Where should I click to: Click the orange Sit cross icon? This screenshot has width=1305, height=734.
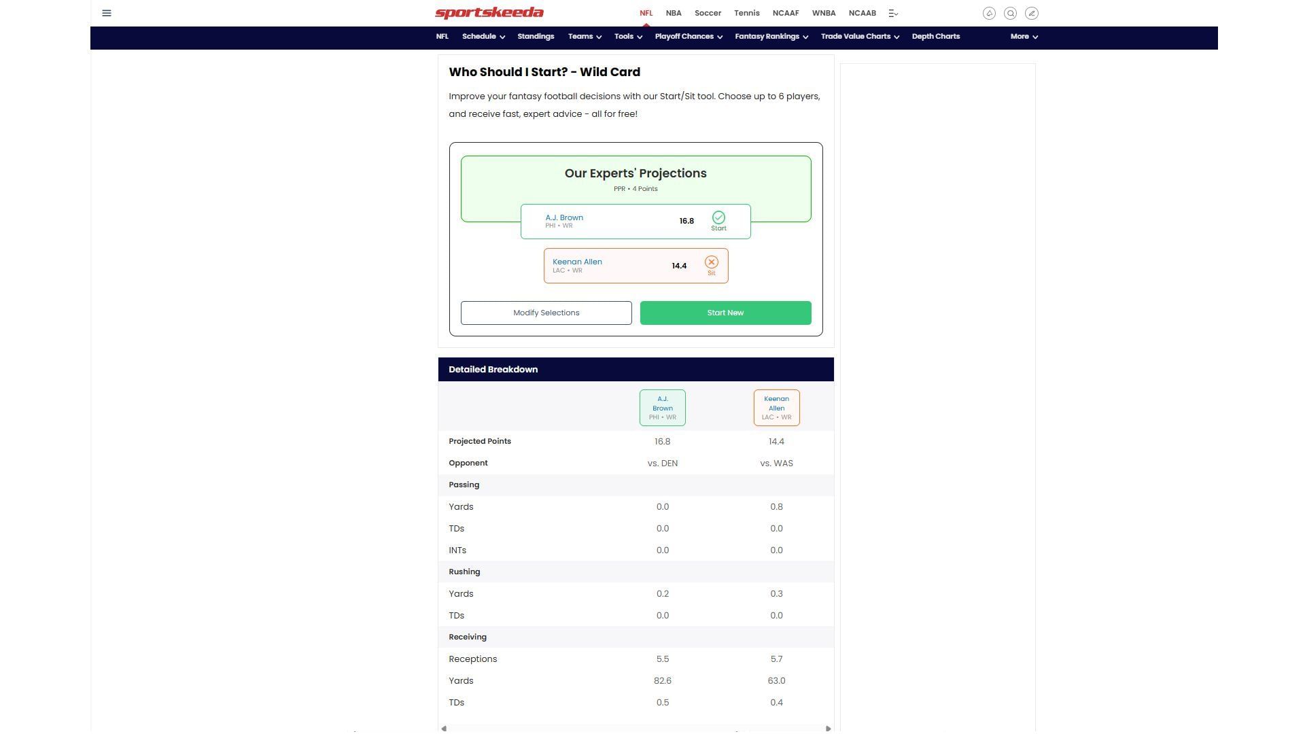pos(711,262)
